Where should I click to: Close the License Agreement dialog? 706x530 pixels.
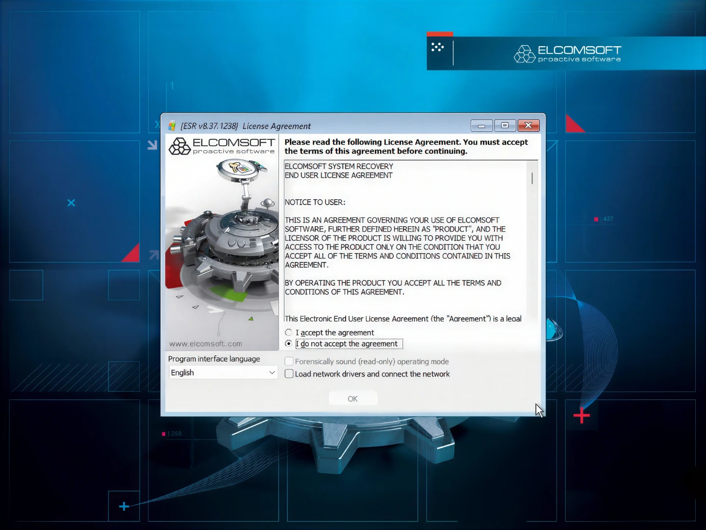pos(529,126)
